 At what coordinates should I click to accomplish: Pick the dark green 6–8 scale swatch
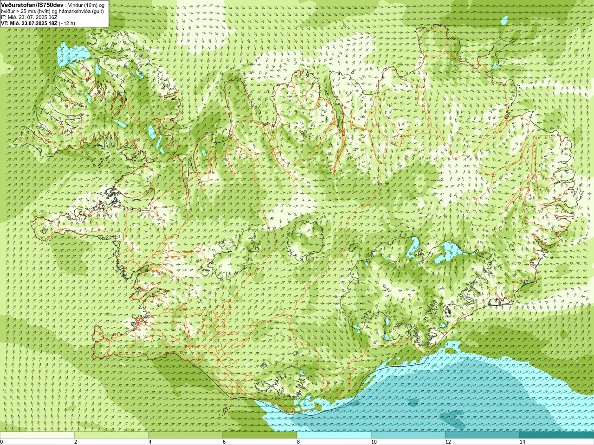(x=260, y=435)
